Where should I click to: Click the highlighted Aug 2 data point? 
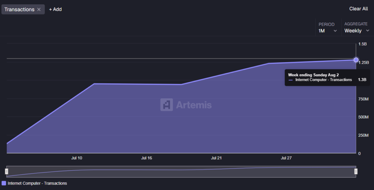pos(356,60)
